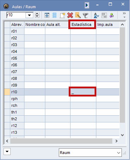Click the red X delete icon

[70, 15]
